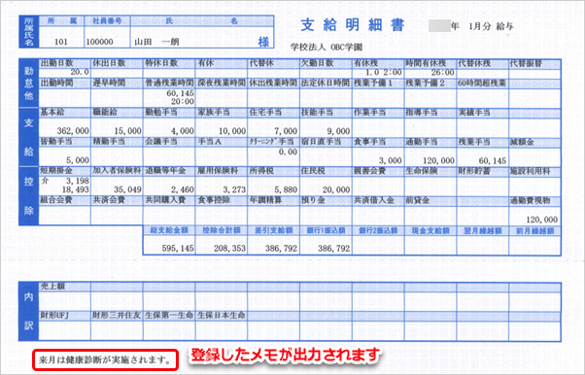This screenshot has height=375, width=585.
Task: Select the 20:00 overtime hours value
Action: (x=183, y=101)
